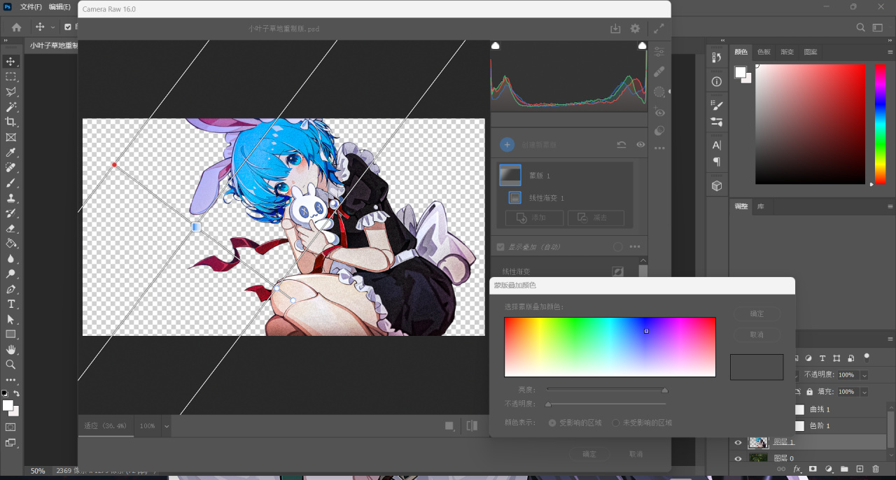The width and height of the screenshot is (896, 480).
Task: Adjust 亮度 slider handle
Action: 664,390
